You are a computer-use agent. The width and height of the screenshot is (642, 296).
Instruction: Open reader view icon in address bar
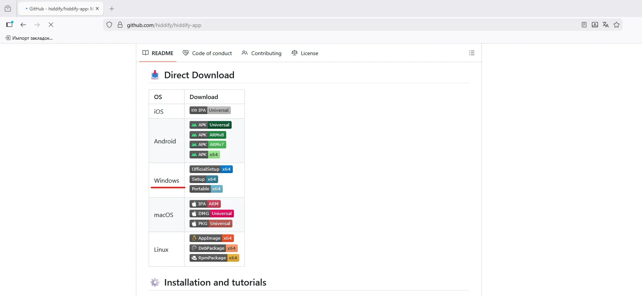(584, 25)
